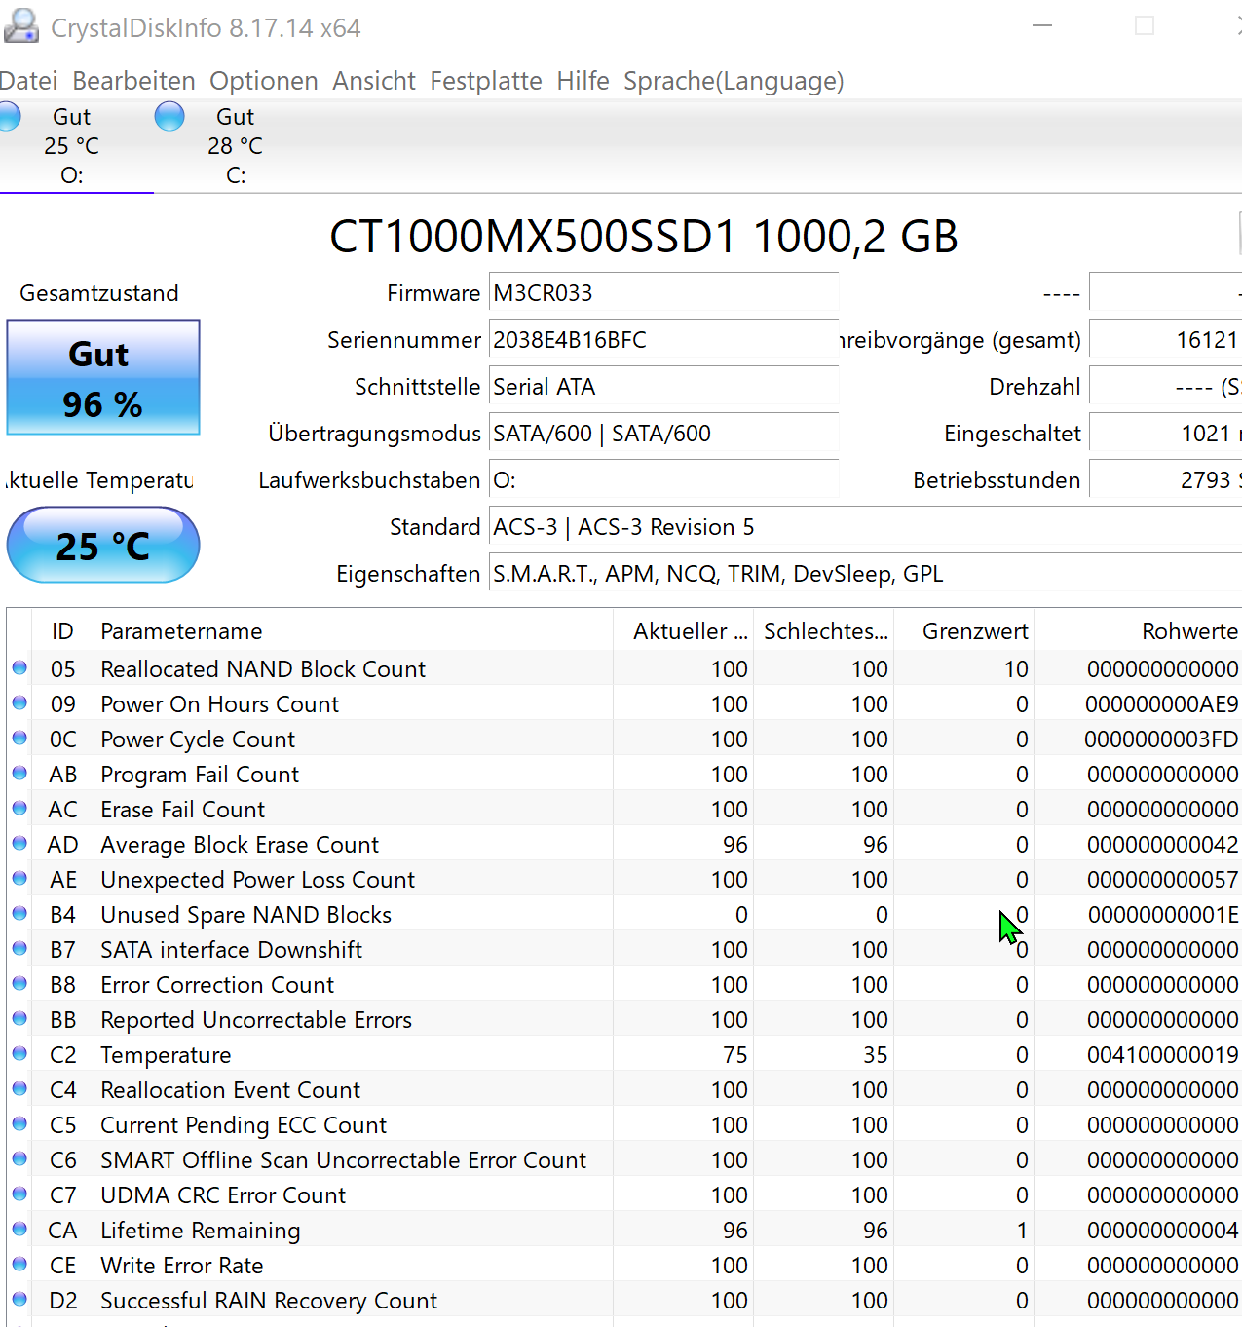Switch to the C: drive tab showing 28 °C
This screenshot has height=1327, width=1242.
tap(234, 146)
